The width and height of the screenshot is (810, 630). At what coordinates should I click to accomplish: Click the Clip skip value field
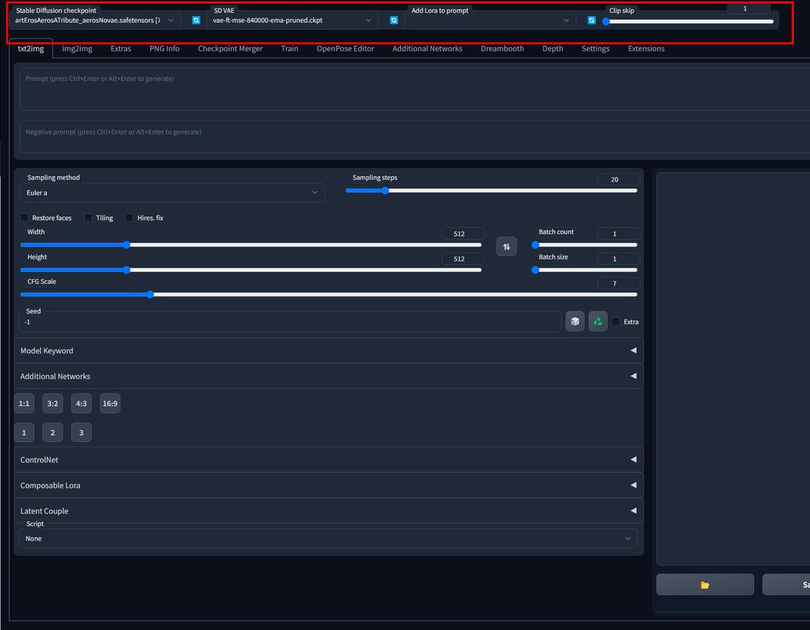click(x=749, y=8)
